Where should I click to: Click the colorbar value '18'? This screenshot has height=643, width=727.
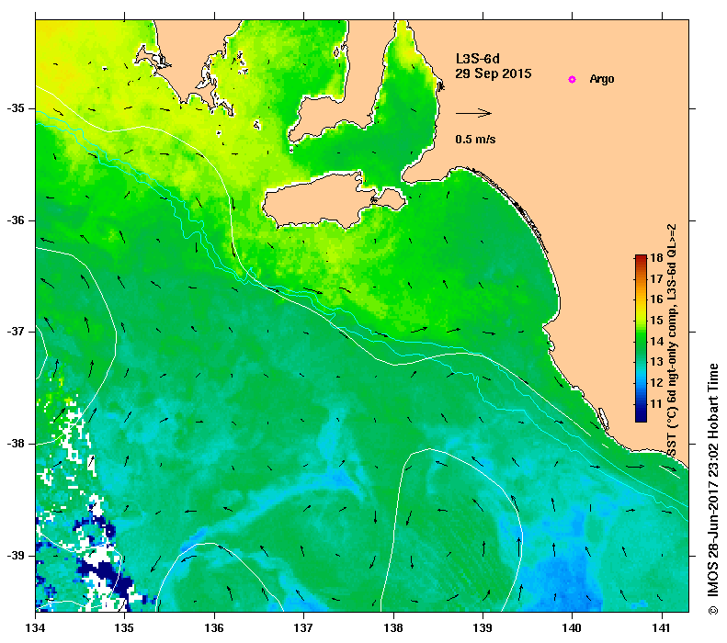click(x=656, y=258)
